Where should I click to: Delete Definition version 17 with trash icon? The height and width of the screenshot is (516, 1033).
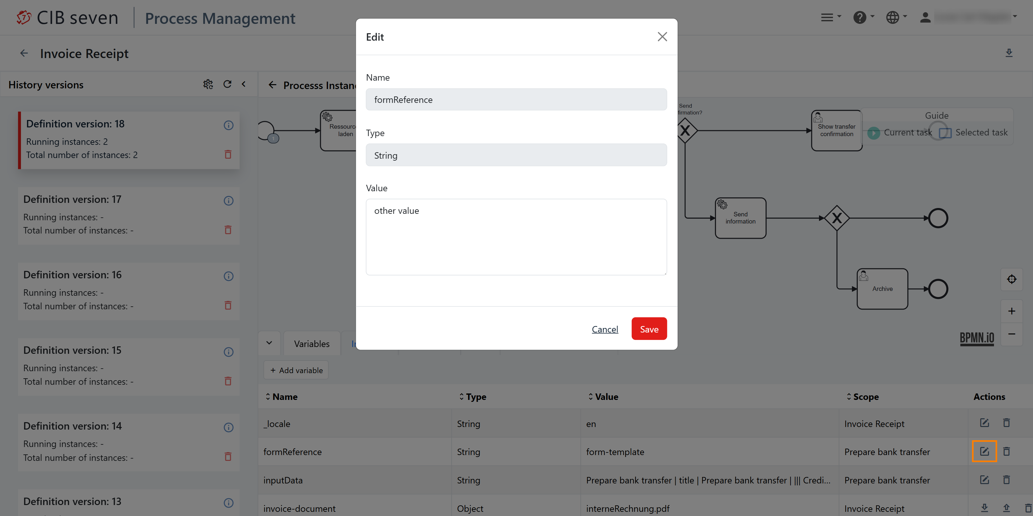(x=228, y=230)
